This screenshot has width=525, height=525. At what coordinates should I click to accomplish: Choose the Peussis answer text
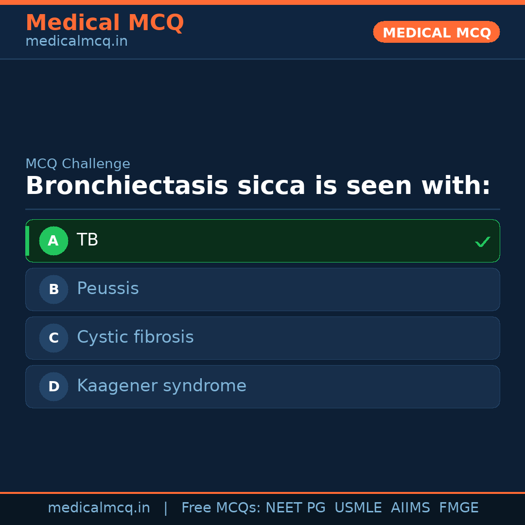pyautogui.click(x=108, y=289)
